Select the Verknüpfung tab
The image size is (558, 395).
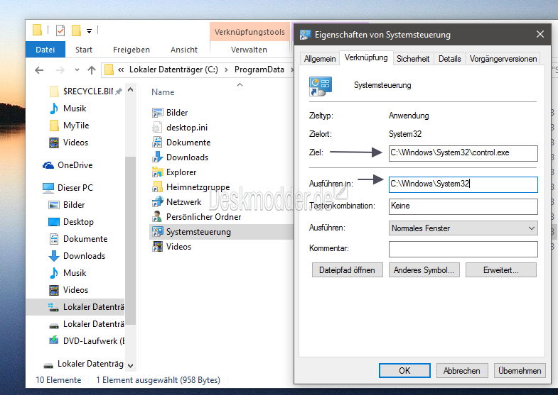(366, 57)
